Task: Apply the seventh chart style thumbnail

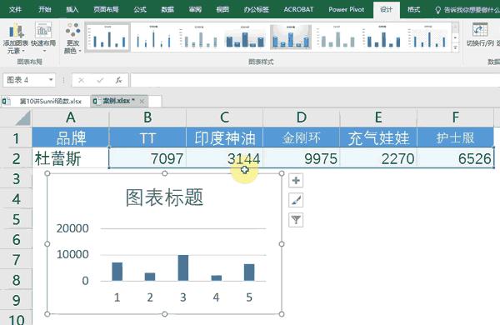Action: 382,37
